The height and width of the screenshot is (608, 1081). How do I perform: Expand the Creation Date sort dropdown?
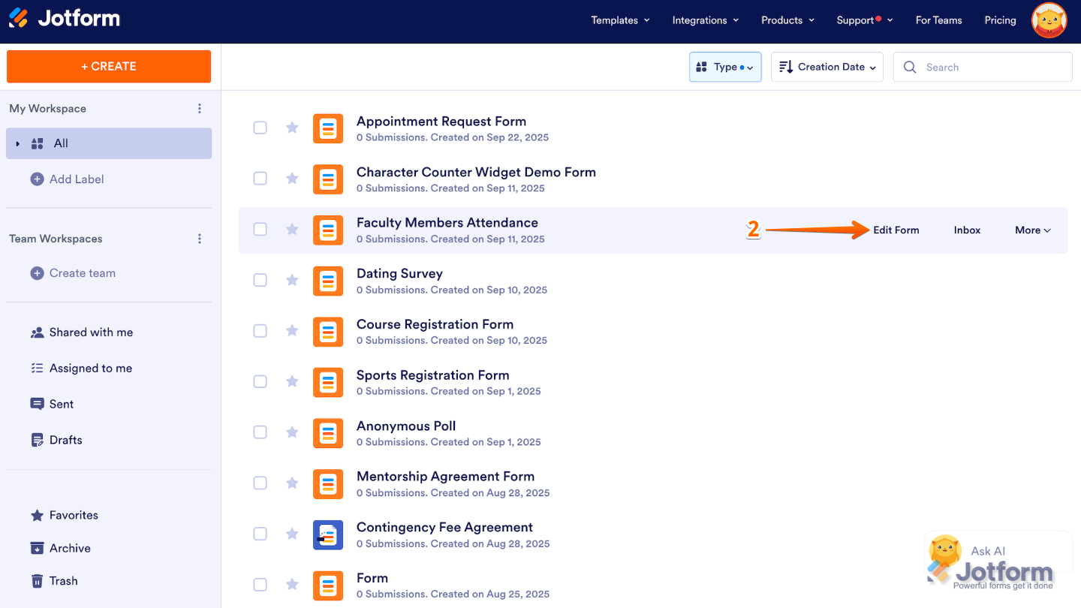(827, 67)
